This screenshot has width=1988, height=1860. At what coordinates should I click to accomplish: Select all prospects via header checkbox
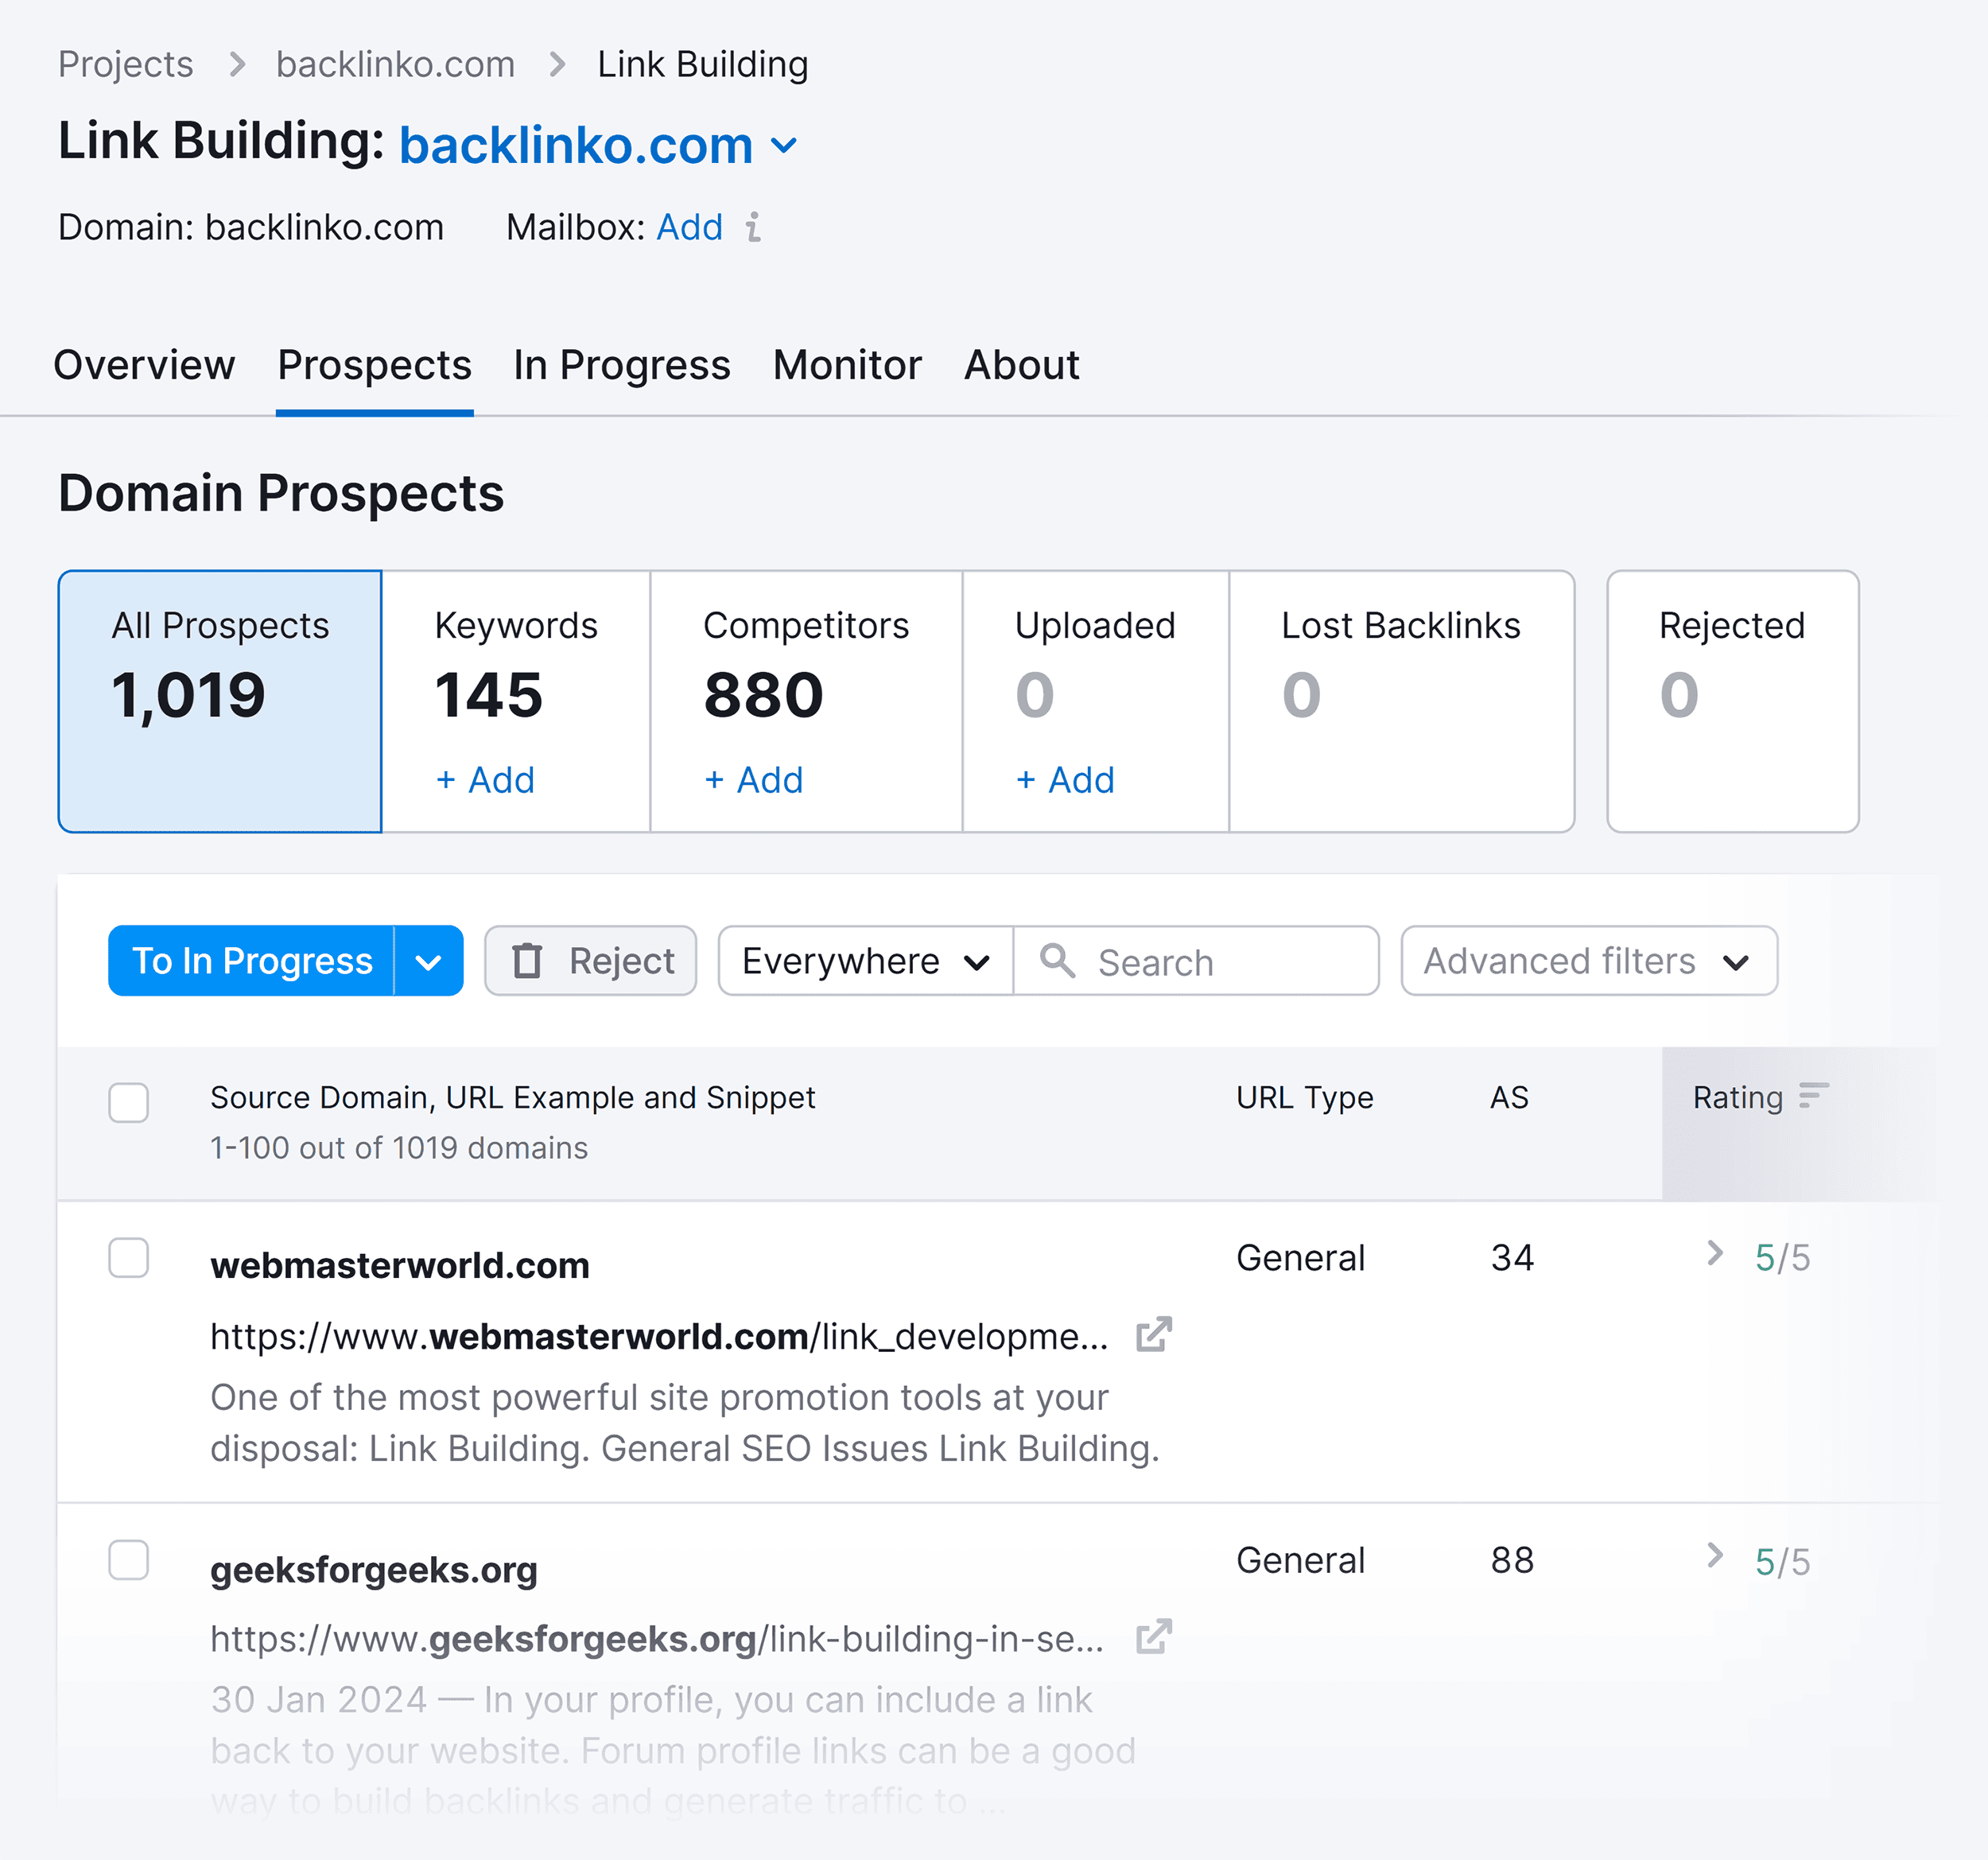(x=128, y=1103)
